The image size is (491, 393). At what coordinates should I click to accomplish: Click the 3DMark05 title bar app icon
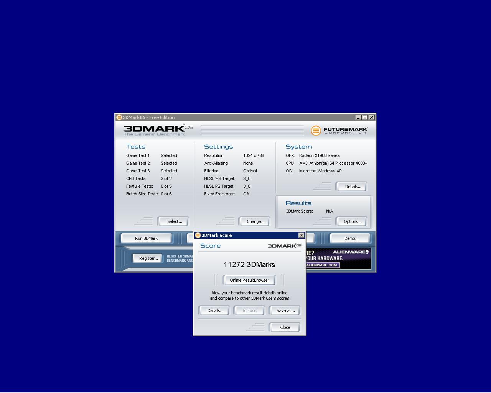coord(119,117)
